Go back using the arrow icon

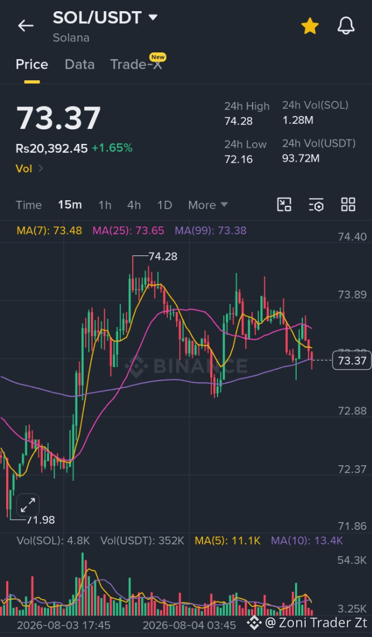26,26
